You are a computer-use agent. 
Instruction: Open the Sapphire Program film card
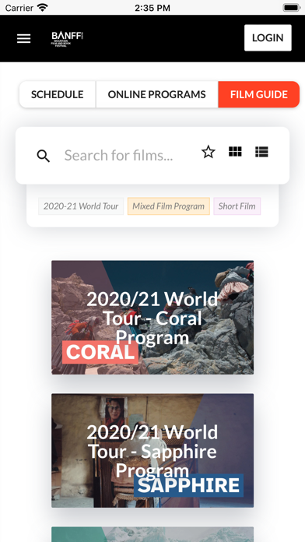pyautogui.click(x=152, y=450)
